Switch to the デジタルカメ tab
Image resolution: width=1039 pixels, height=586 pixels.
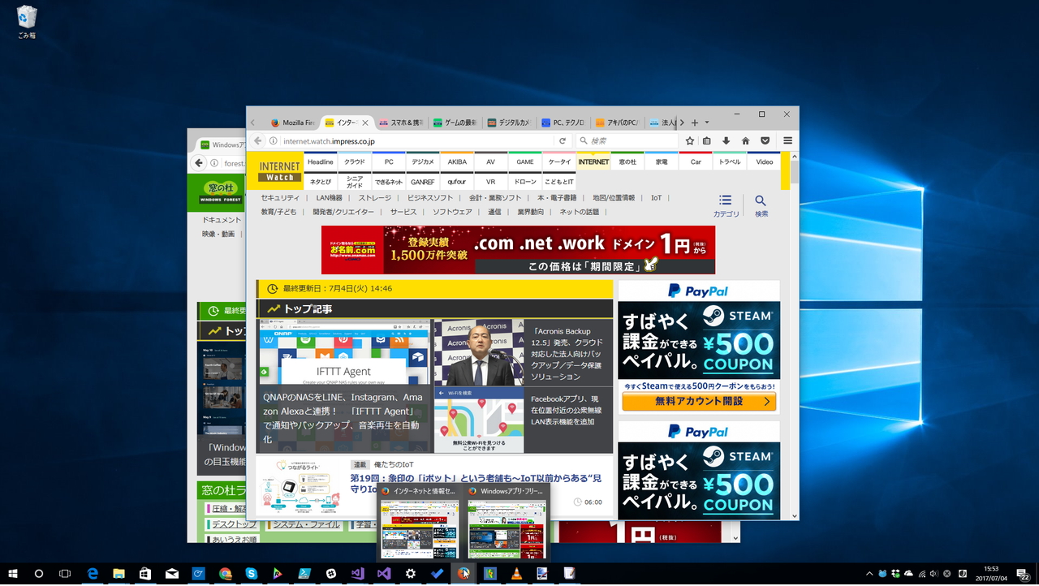click(508, 123)
